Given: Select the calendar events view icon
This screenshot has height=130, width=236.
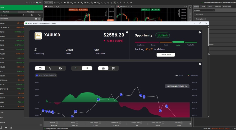Looking at the screenshot, I should [40, 68].
